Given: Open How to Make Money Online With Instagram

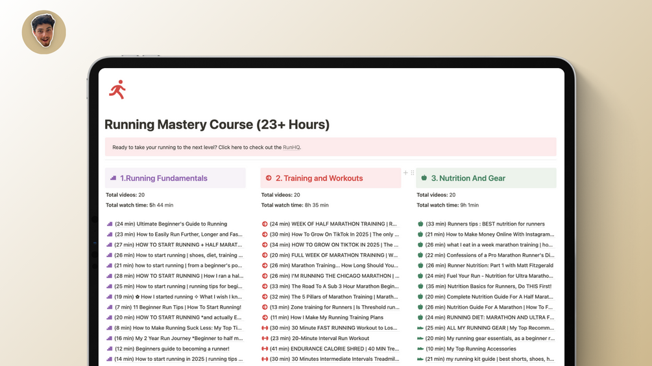Looking at the screenshot, I should 490,234.
